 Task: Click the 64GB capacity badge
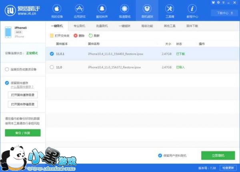(x=18, y=32)
